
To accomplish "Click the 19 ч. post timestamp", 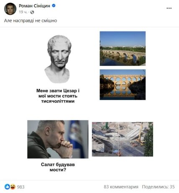I will [x=23, y=12].
